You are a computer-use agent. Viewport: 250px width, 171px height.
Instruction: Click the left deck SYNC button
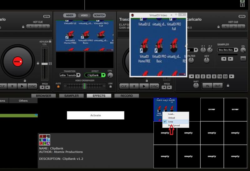pyautogui.click(x=32, y=86)
